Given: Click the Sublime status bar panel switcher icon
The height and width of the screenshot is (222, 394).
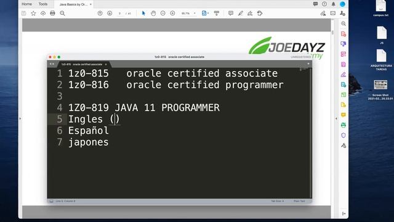Looking at the screenshot, I should pos(51,201).
